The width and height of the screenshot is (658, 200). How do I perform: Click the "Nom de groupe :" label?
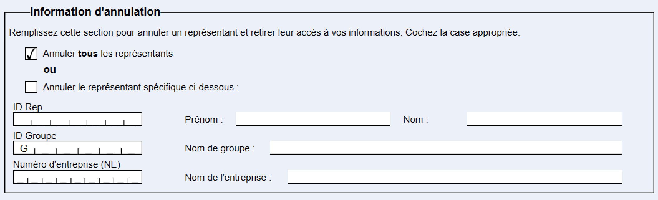coord(220,148)
